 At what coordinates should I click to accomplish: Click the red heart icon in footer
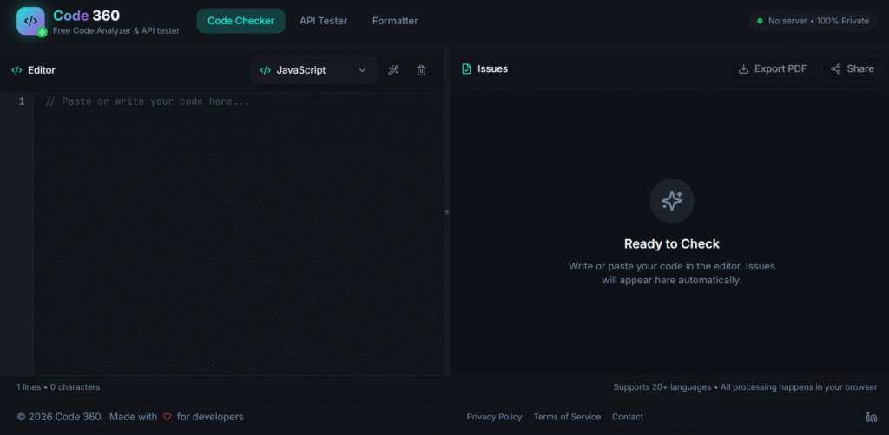[167, 417]
